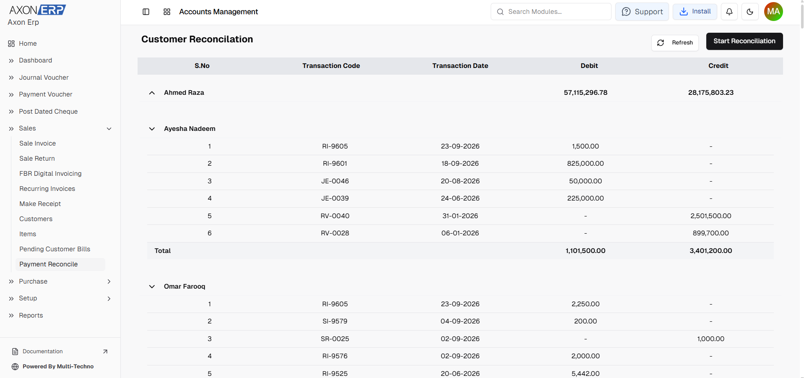Open Reports menu item

coord(31,315)
